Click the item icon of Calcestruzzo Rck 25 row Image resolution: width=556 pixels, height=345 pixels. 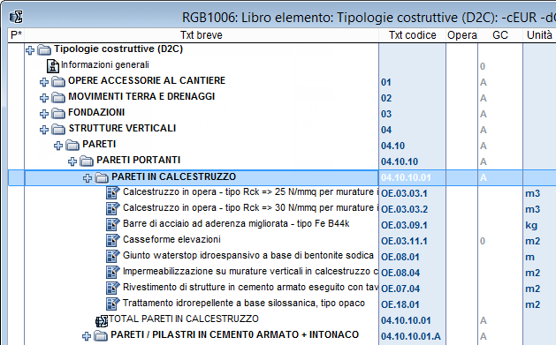click(113, 193)
